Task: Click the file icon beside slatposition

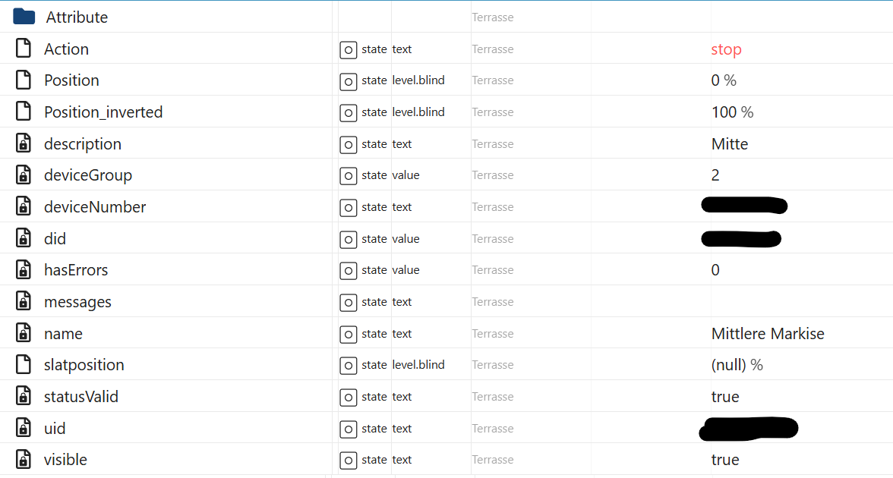Action: pos(24,365)
